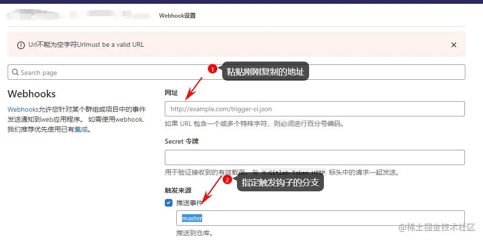This screenshot has height=240, width=483.
Task: Click the 推送事件 checkbox label
Action: [190, 203]
